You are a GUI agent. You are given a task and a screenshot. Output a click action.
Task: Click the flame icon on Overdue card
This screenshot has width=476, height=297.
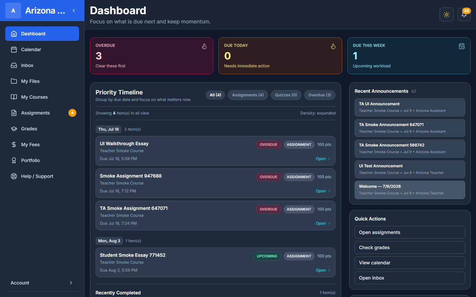pos(204,47)
